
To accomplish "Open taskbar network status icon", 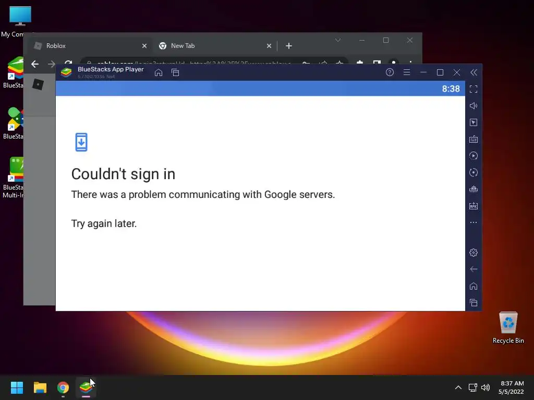I will pos(472,387).
